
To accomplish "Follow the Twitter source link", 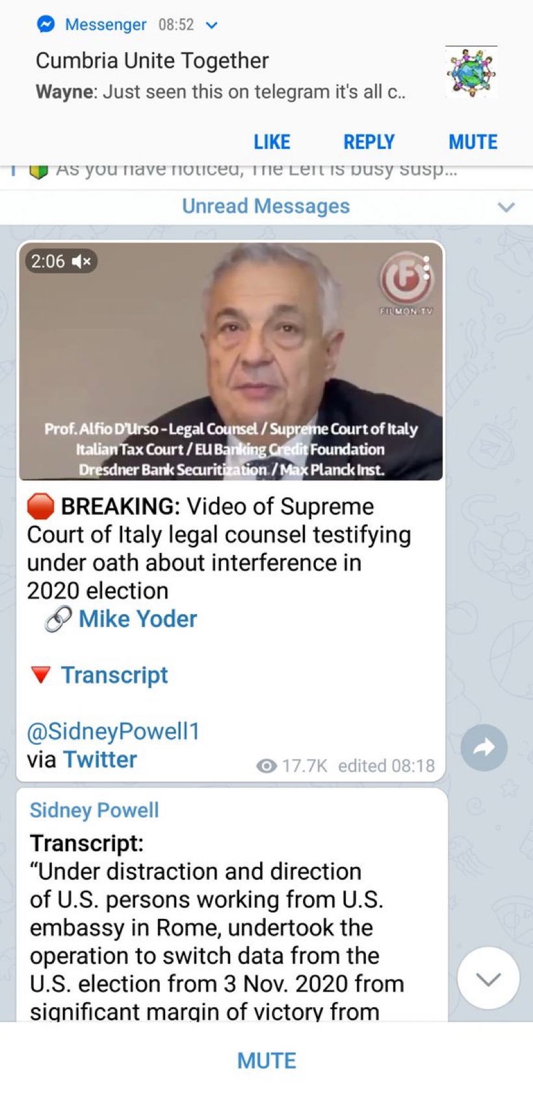I will 100,759.
